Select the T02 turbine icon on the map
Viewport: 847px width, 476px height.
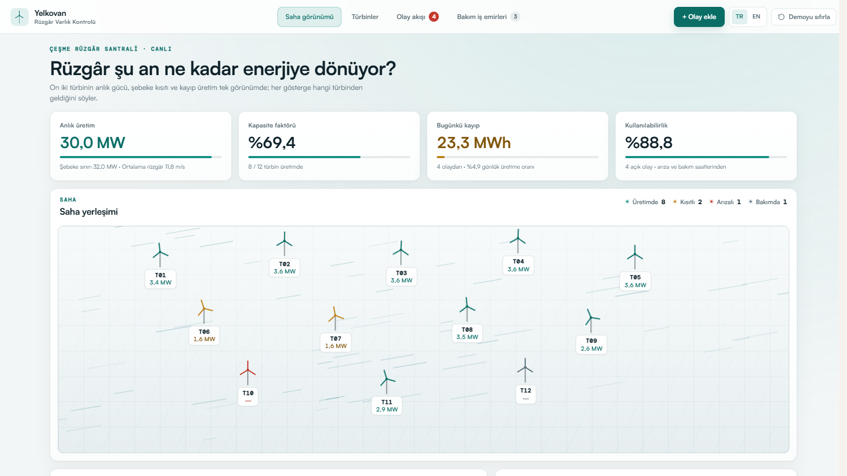pyautogui.click(x=284, y=244)
